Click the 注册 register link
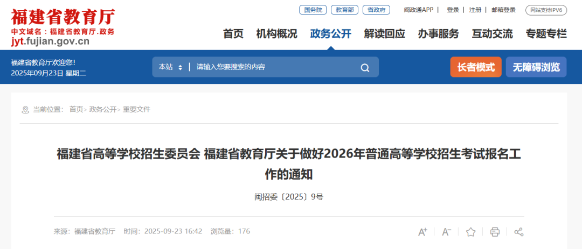Image resolution: width=582 pixels, height=249 pixels. (x=475, y=10)
